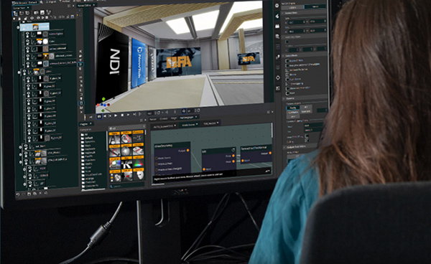Open the brush icon in the right sidebar
The height and width of the screenshot is (264, 431).
click(277, 16)
